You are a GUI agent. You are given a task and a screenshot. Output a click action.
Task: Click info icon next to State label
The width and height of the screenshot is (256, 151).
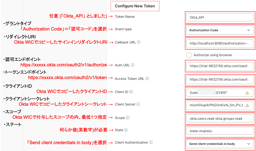coord(126,130)
